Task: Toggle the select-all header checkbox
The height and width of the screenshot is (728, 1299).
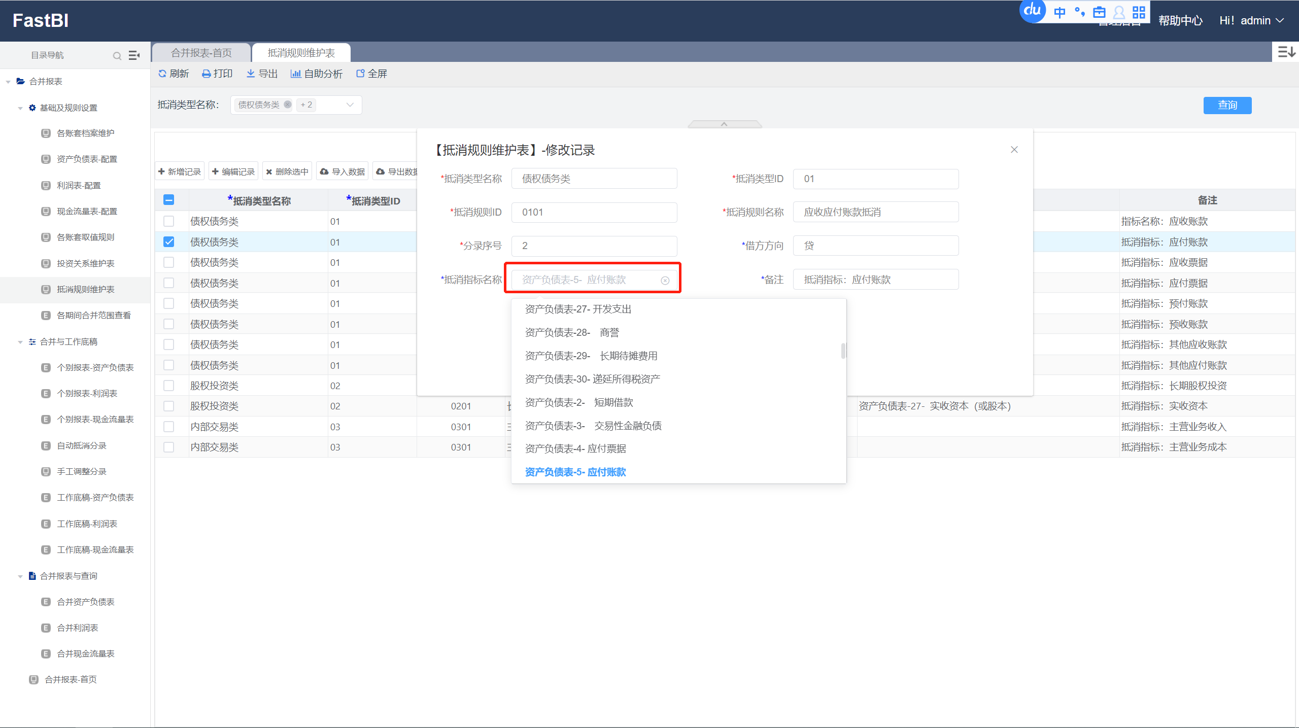Action: (x=169, y=200)
